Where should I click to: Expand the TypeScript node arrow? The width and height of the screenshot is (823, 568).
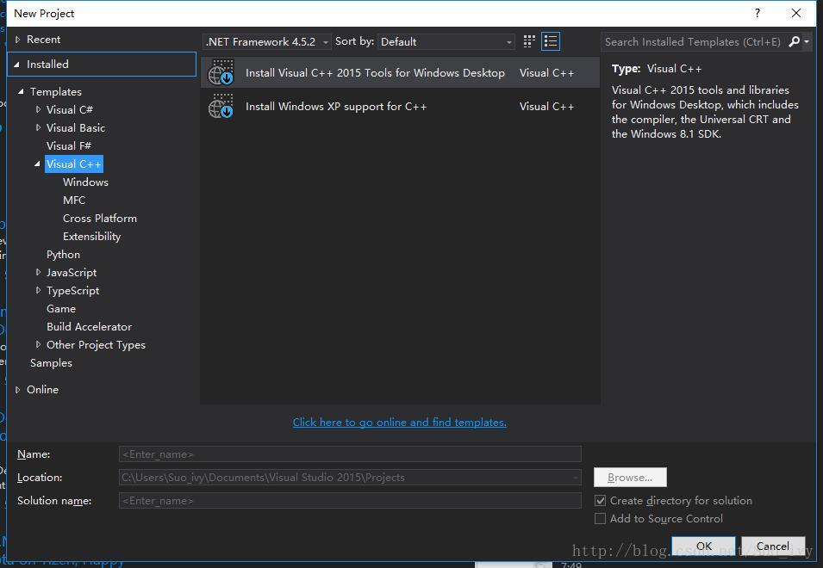click(38, 290)
